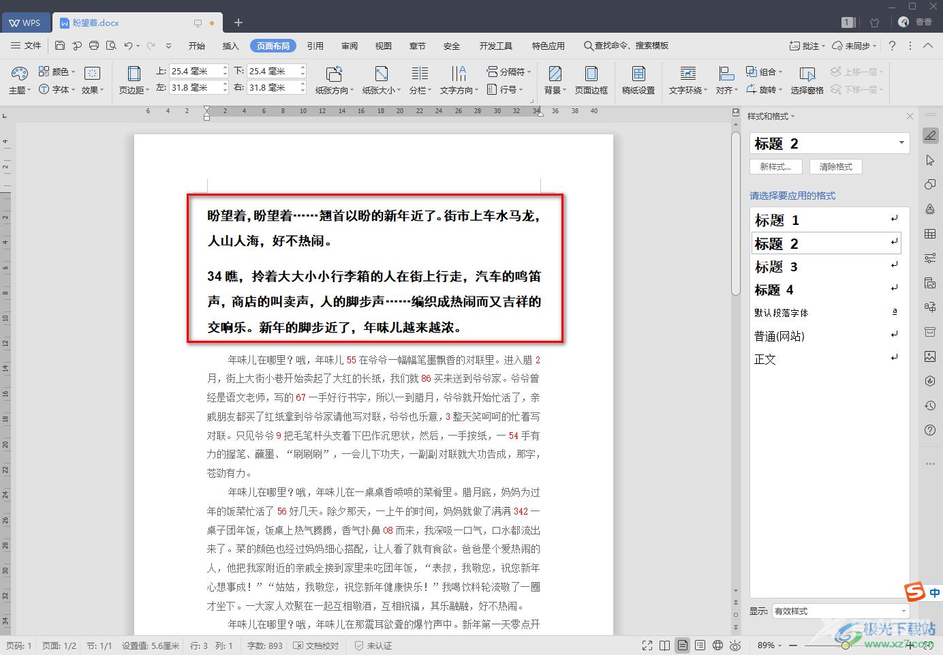943x655 pixels.
Task: Switch to the 开始 tab
Action: tap(197, 46)
